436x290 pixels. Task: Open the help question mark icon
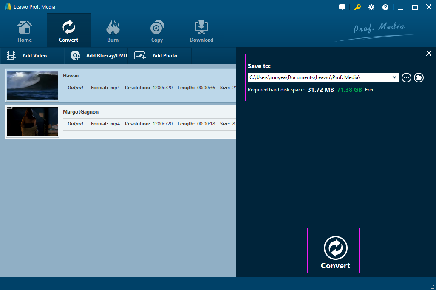[x=385, y=7]
